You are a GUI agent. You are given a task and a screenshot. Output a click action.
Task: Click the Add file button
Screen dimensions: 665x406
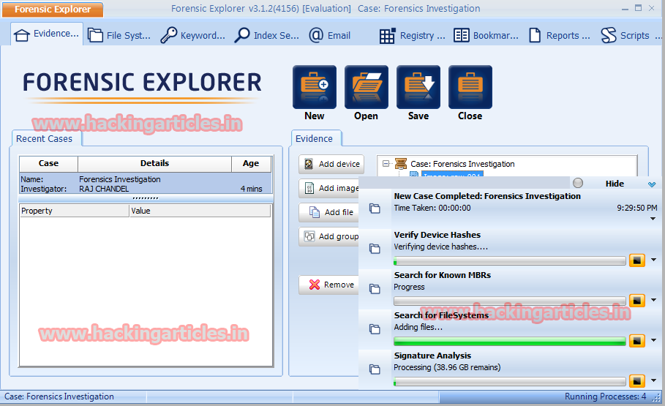coord(329,213)
